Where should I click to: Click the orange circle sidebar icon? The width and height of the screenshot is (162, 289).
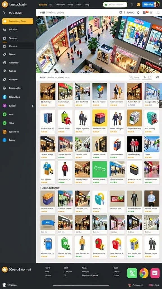click(x=5, y=132)
